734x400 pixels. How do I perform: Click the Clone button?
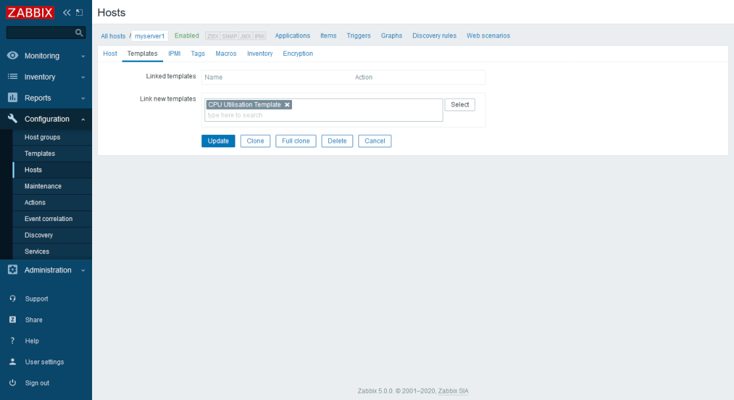[255, 141]
